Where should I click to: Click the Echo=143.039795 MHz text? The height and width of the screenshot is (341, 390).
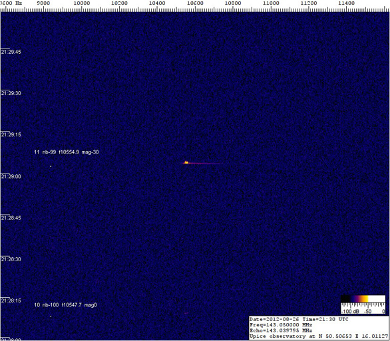[281, 330]
